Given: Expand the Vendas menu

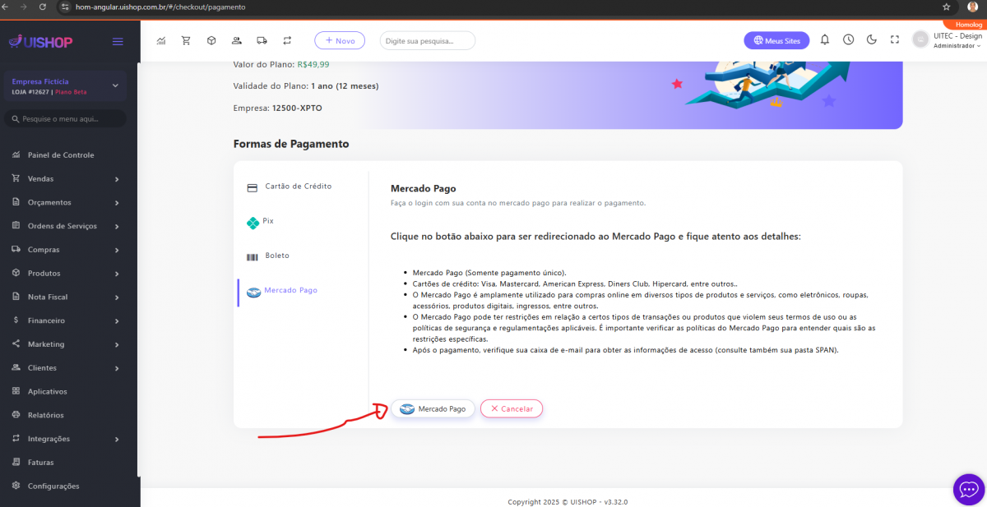Looking at the screenshot, I should point(66,179).
